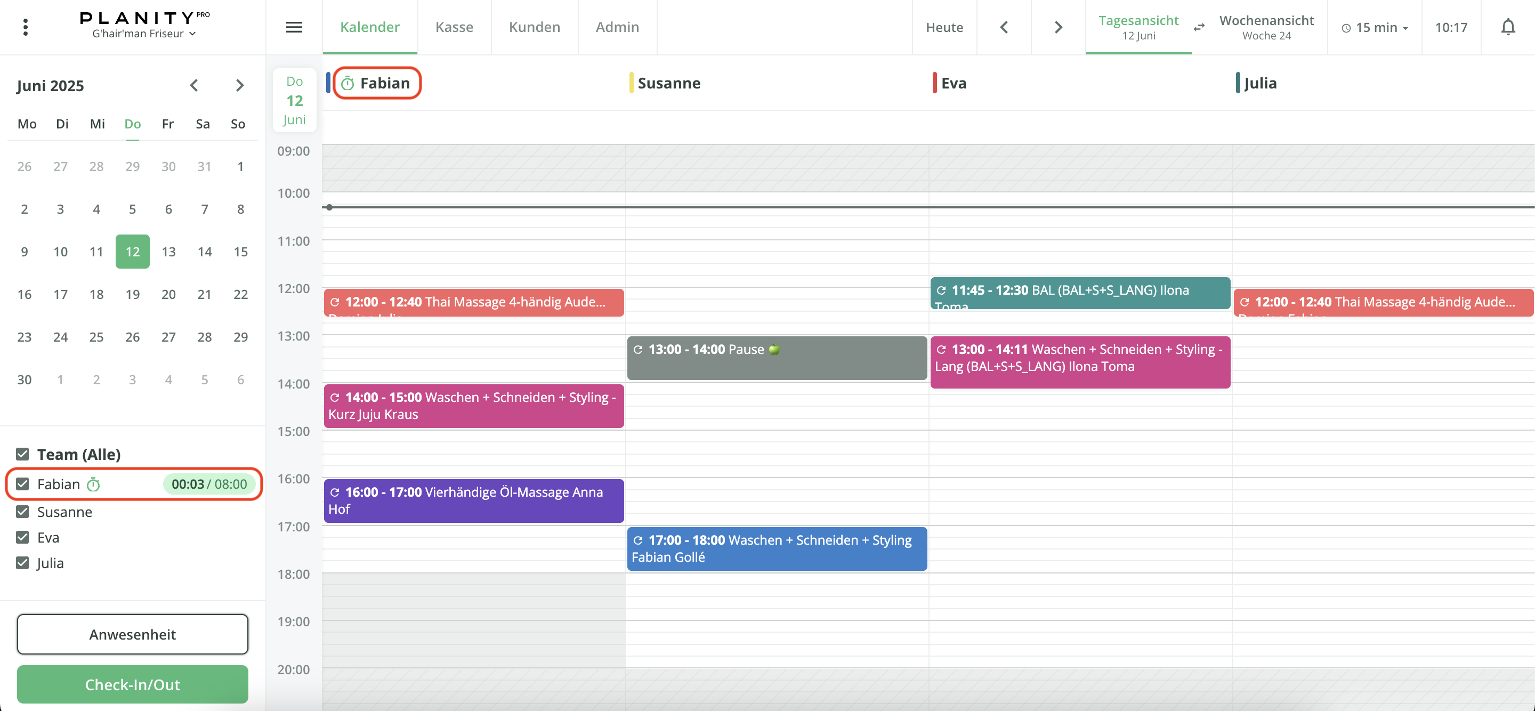Toggle the Julia team checkbox
Viewport: 1535px width, 711px height.
click(22, 563)
